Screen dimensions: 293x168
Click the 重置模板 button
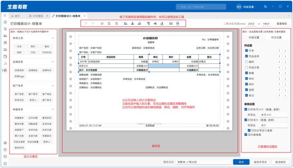coord(282,24)
